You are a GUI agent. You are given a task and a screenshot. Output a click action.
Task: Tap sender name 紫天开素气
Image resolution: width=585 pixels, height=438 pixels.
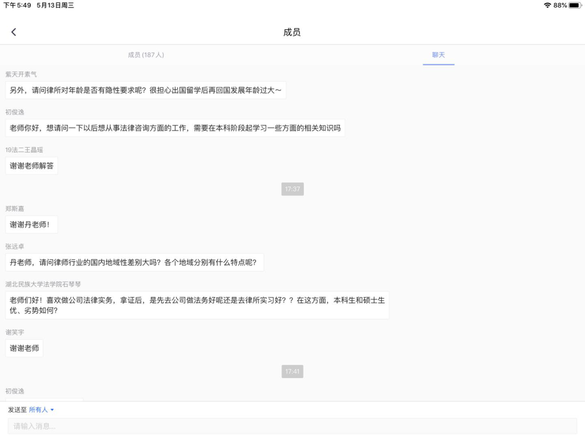click(x=21, y=74)
